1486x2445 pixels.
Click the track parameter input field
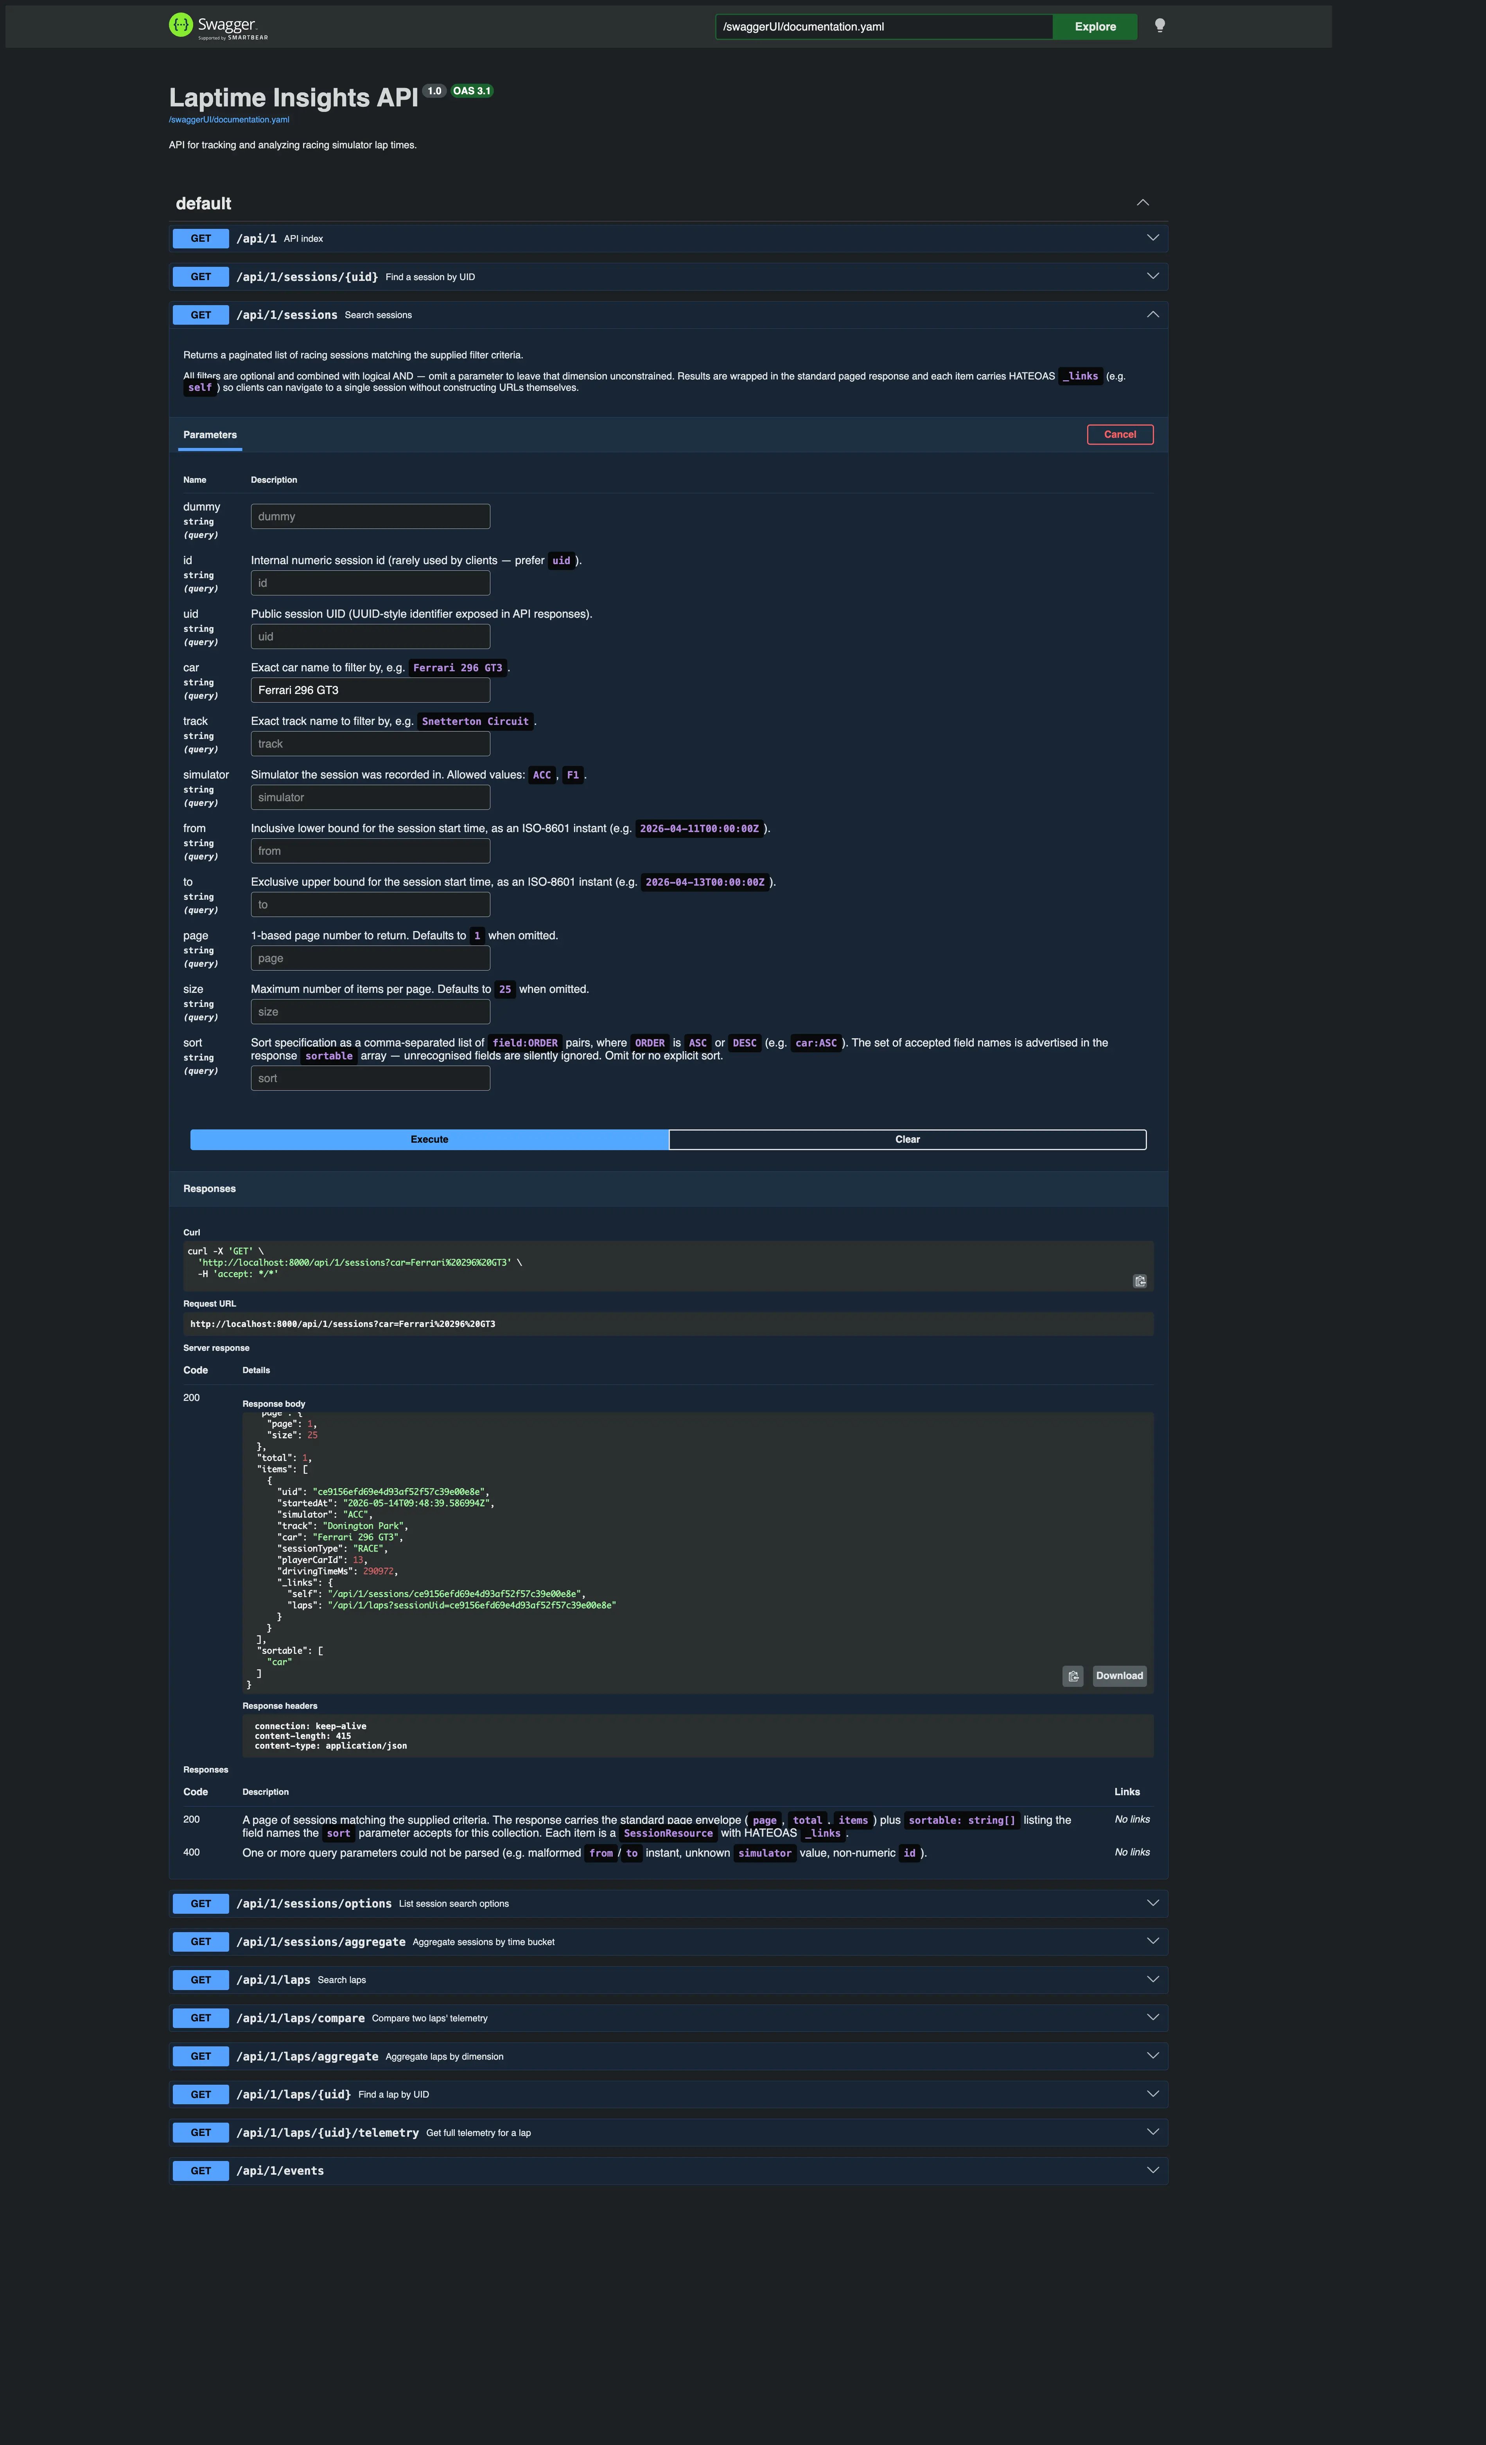[x=370, y=743]
